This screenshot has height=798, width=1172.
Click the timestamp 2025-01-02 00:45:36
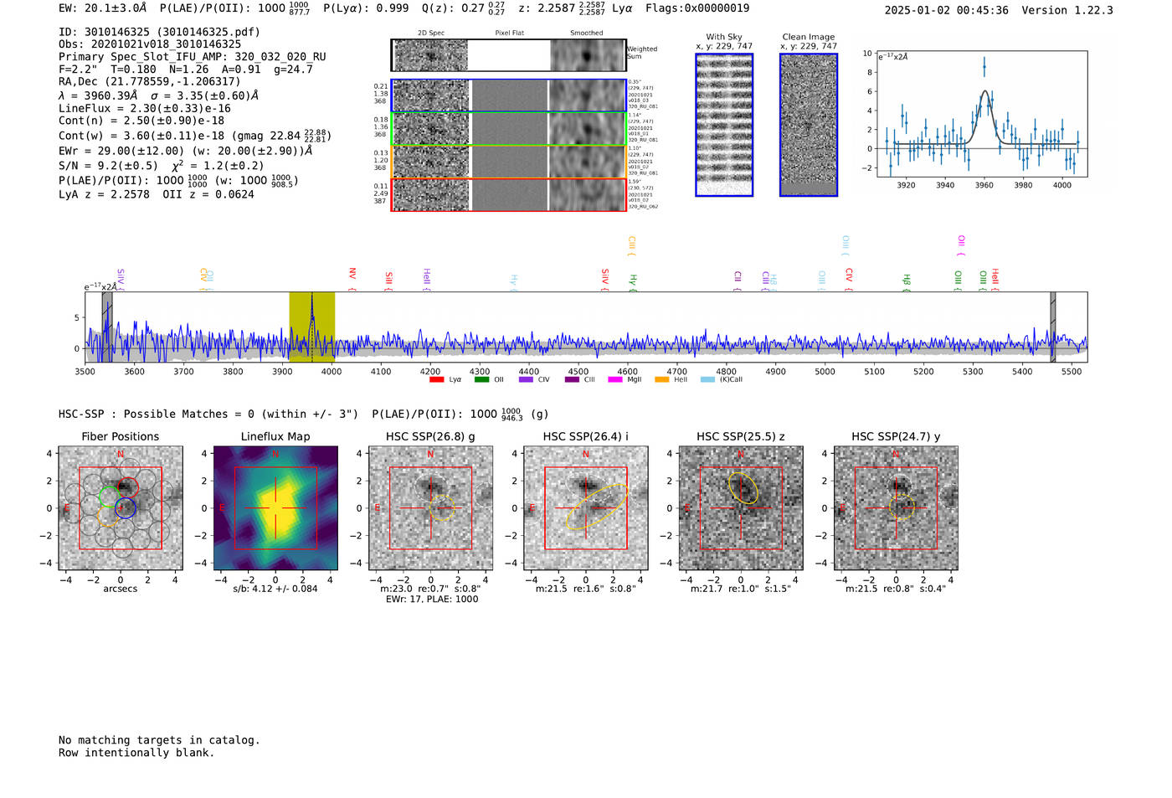click(947, 10)
